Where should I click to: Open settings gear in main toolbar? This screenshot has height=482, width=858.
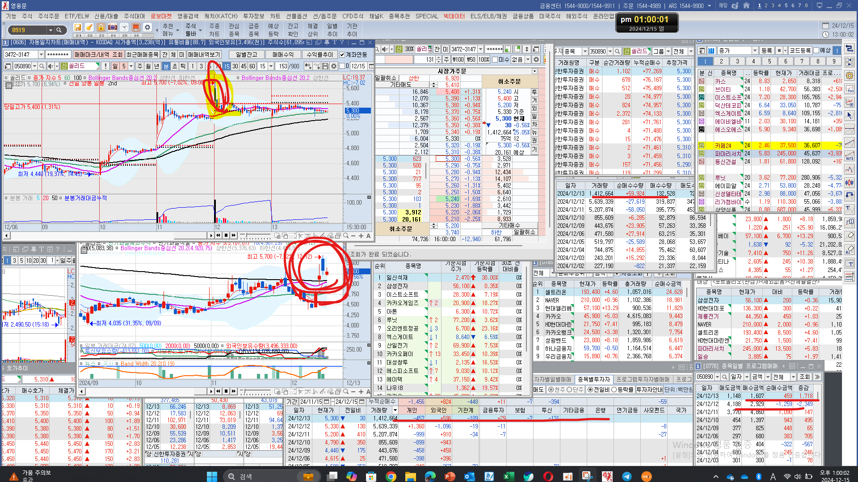147,27
